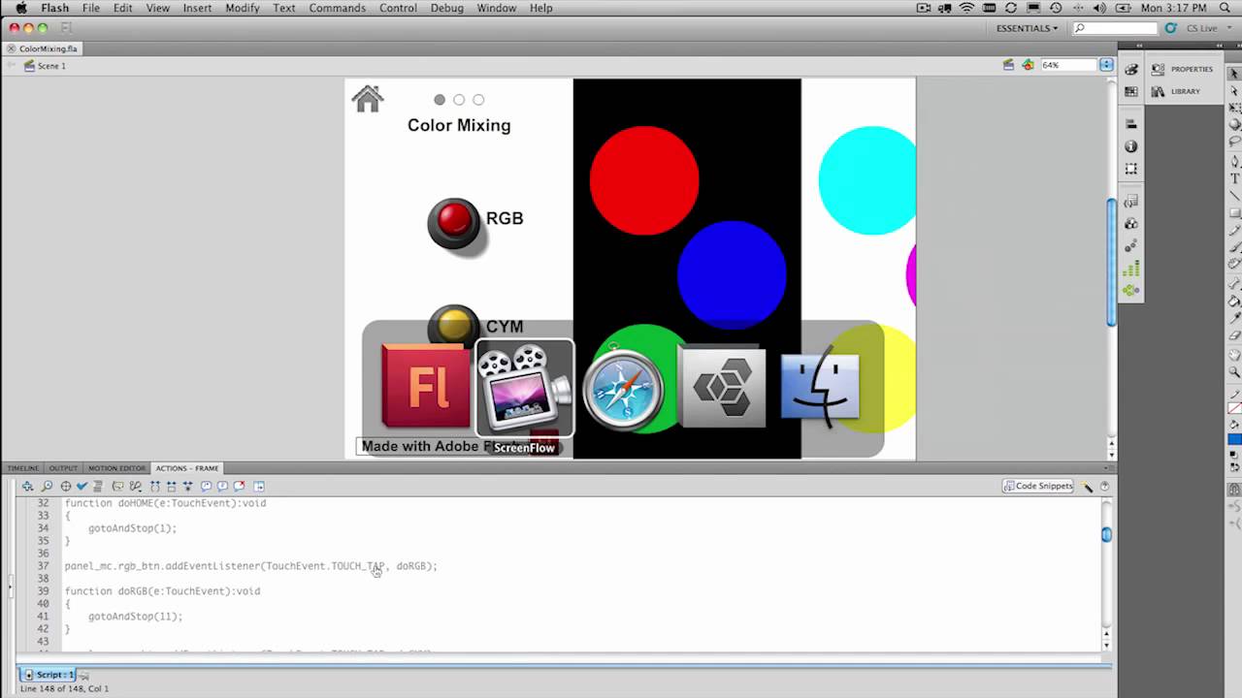
Task: Open the stage zoom percentage dropdown
Action: (1106, 65)
